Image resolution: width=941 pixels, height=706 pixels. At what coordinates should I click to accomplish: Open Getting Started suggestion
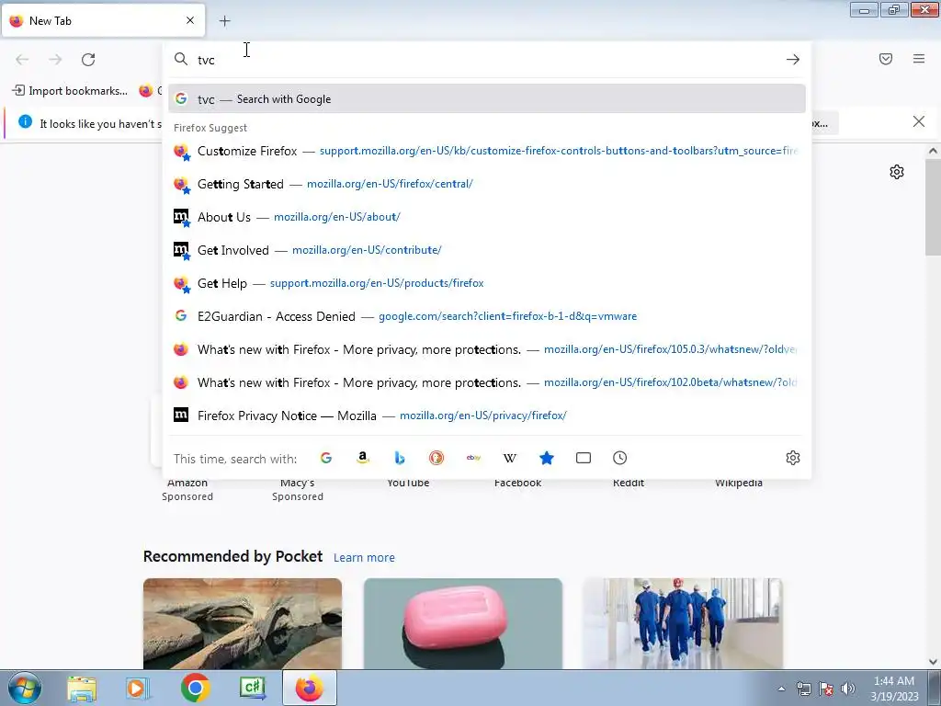coord(487,184)
